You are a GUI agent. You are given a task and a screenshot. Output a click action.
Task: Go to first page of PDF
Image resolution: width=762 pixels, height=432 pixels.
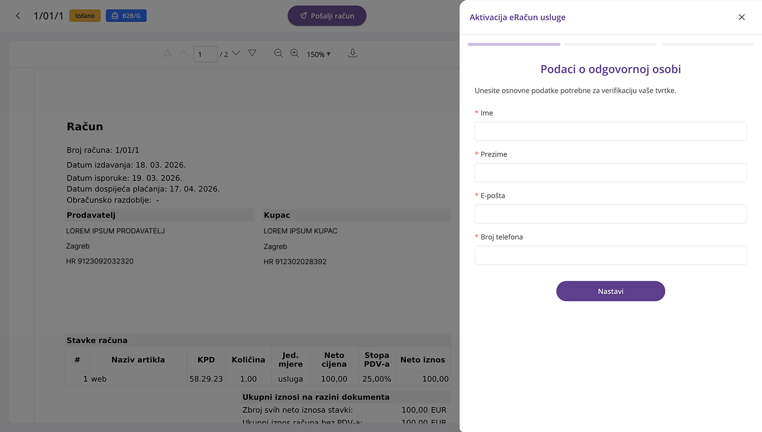[167, 53]
